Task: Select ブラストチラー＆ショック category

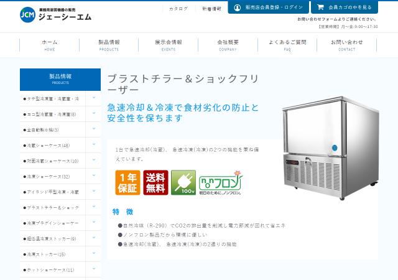Action: click(x=52, y=208)
